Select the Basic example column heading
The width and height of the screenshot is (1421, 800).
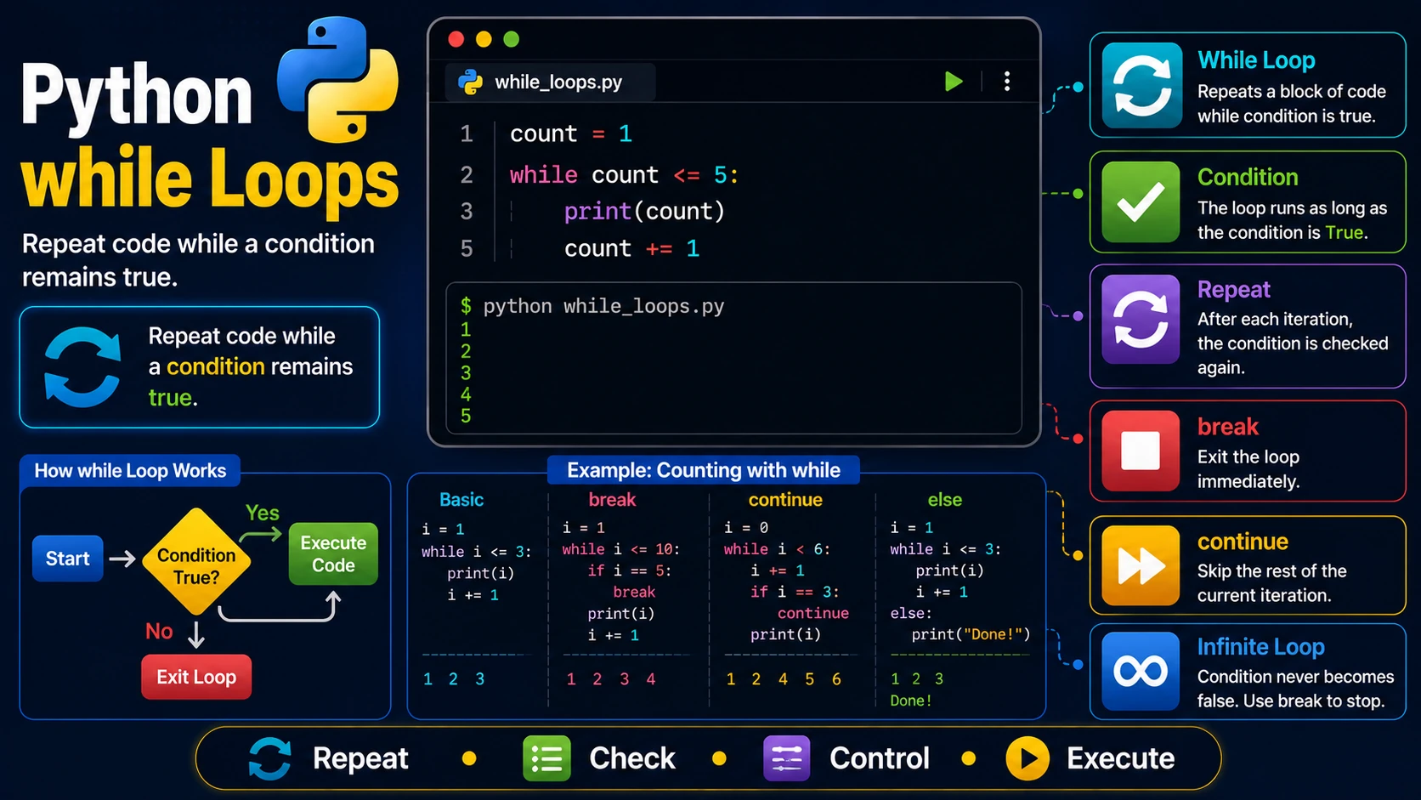[461, 500]
